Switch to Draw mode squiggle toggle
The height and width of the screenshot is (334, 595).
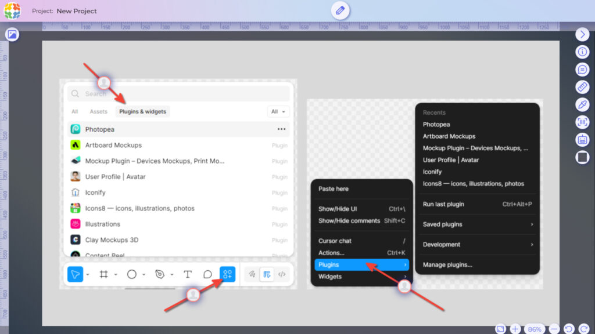[252, 274]
